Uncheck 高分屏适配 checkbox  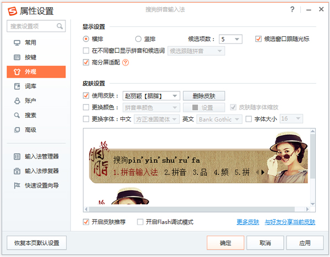click(86, 62)
